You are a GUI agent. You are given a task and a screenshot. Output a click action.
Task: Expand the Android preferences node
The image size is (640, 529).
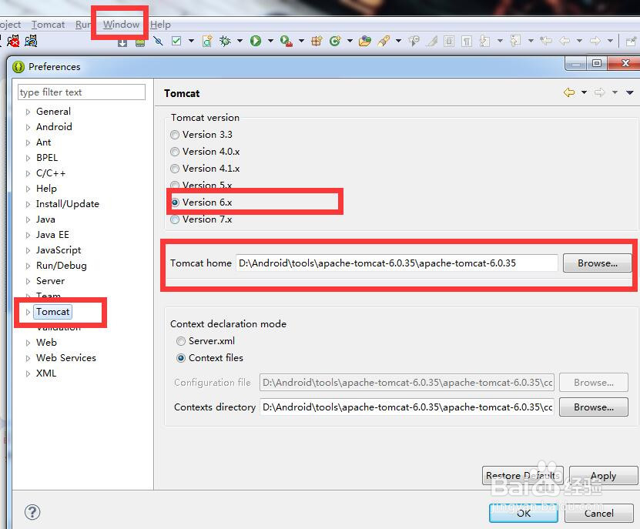click(x=28, y=127)
